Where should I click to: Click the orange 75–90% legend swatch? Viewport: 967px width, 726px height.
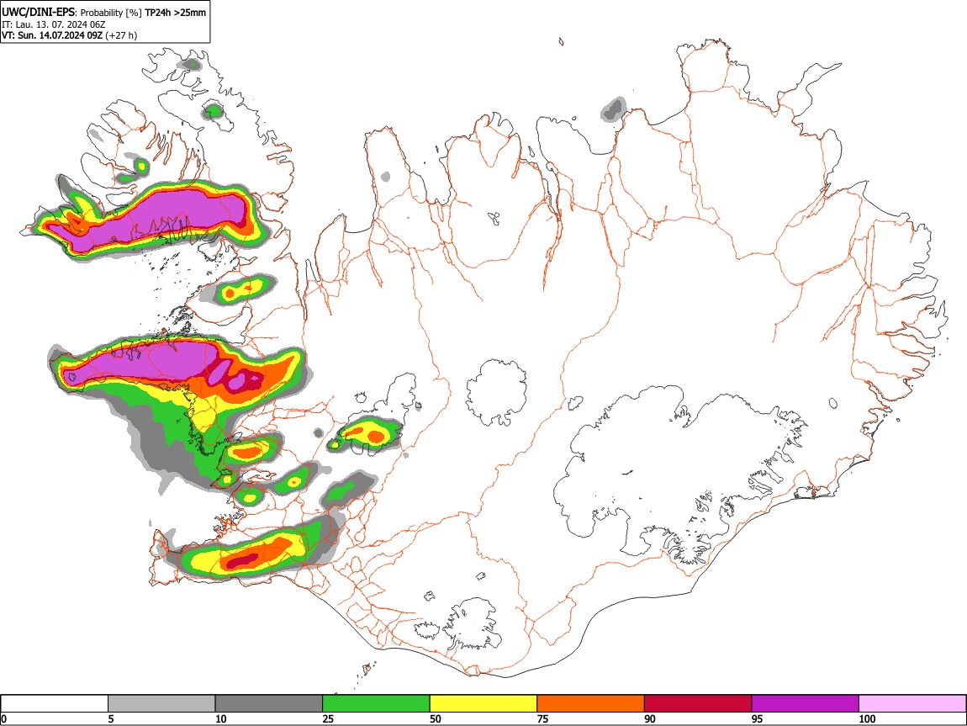pyautogui.click(x=591, y=703)
